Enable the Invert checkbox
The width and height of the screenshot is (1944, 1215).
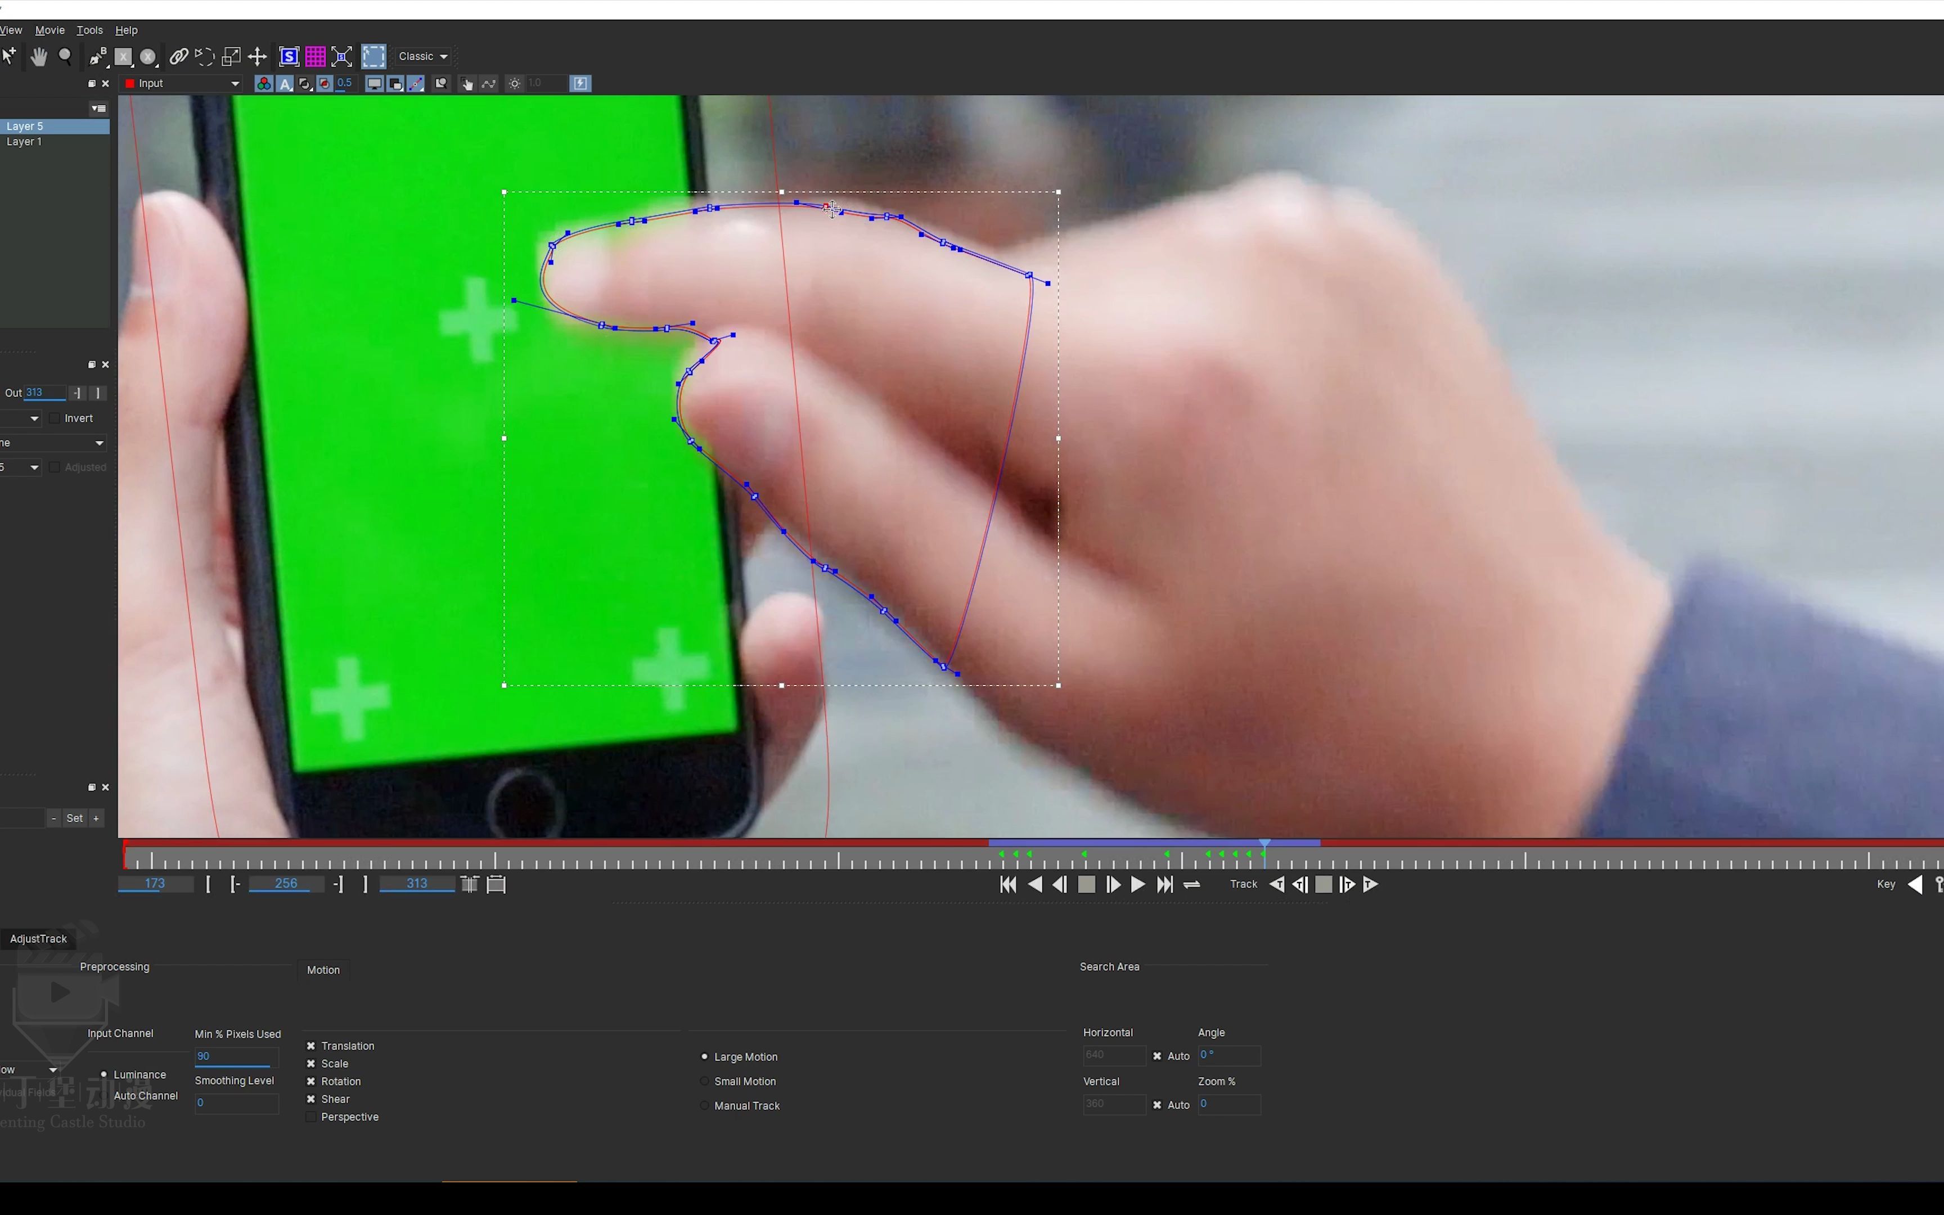coord(55,418)
